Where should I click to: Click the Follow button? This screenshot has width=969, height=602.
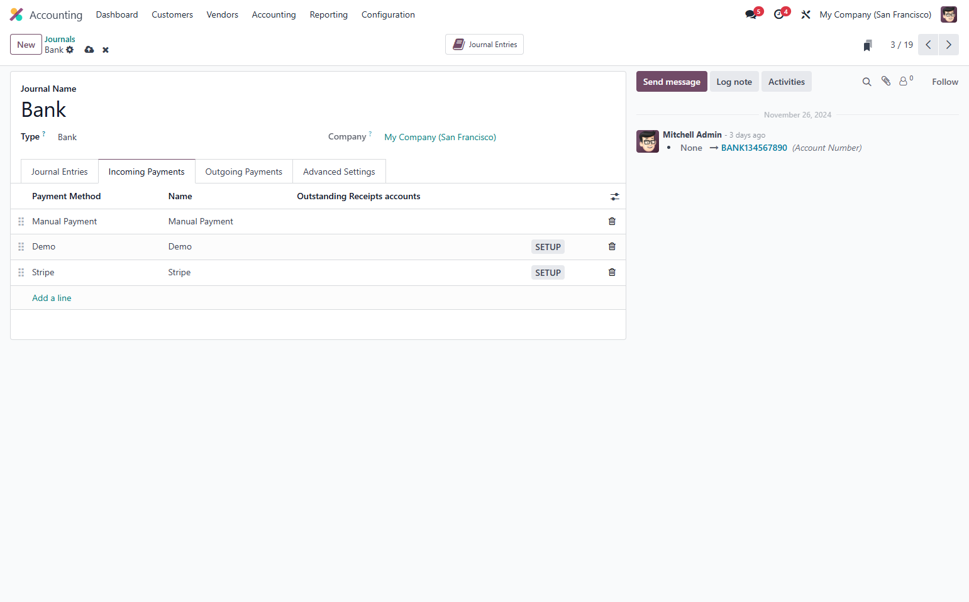[945, 82]
